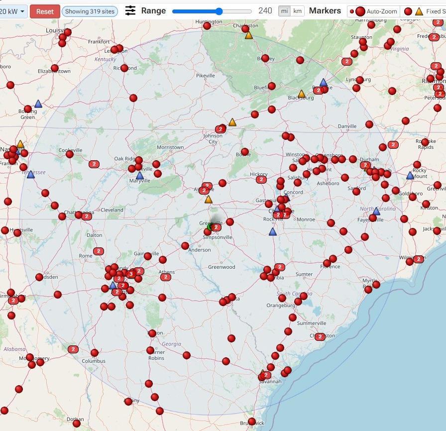
Task: Click the red site marker near Anderson
Action: (x=185, y=246)
